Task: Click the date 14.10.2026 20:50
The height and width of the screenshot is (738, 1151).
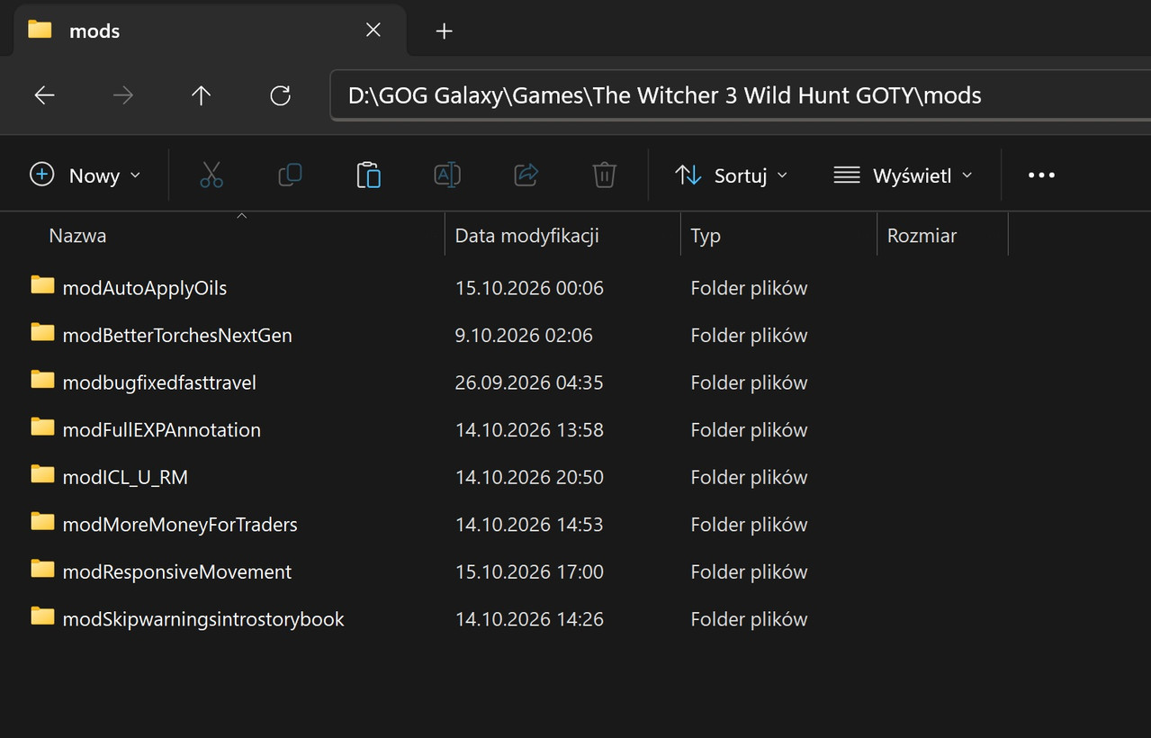Action: coord(529,477)
